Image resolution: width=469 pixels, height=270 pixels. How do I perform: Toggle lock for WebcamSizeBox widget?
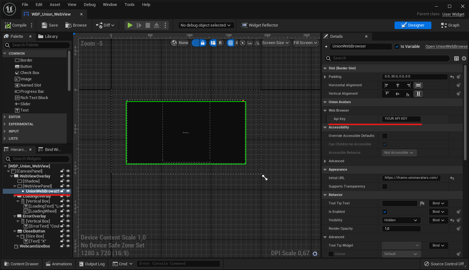pos(62,246)
